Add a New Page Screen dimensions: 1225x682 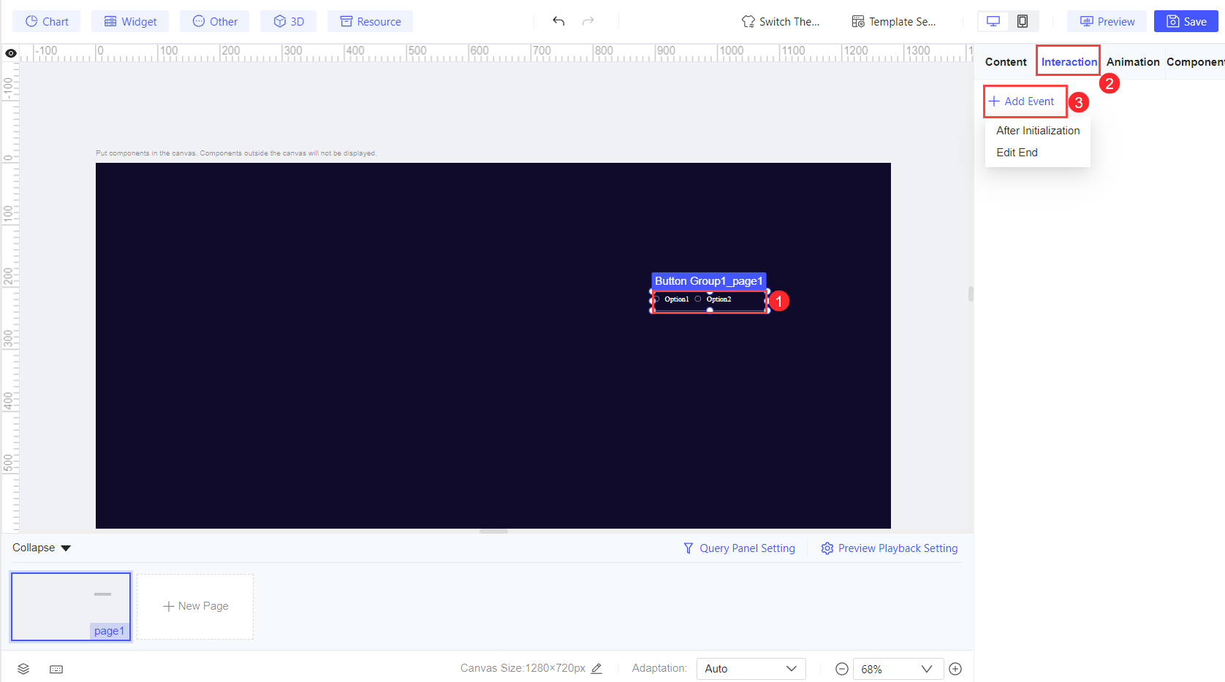[x=195, y=606]
